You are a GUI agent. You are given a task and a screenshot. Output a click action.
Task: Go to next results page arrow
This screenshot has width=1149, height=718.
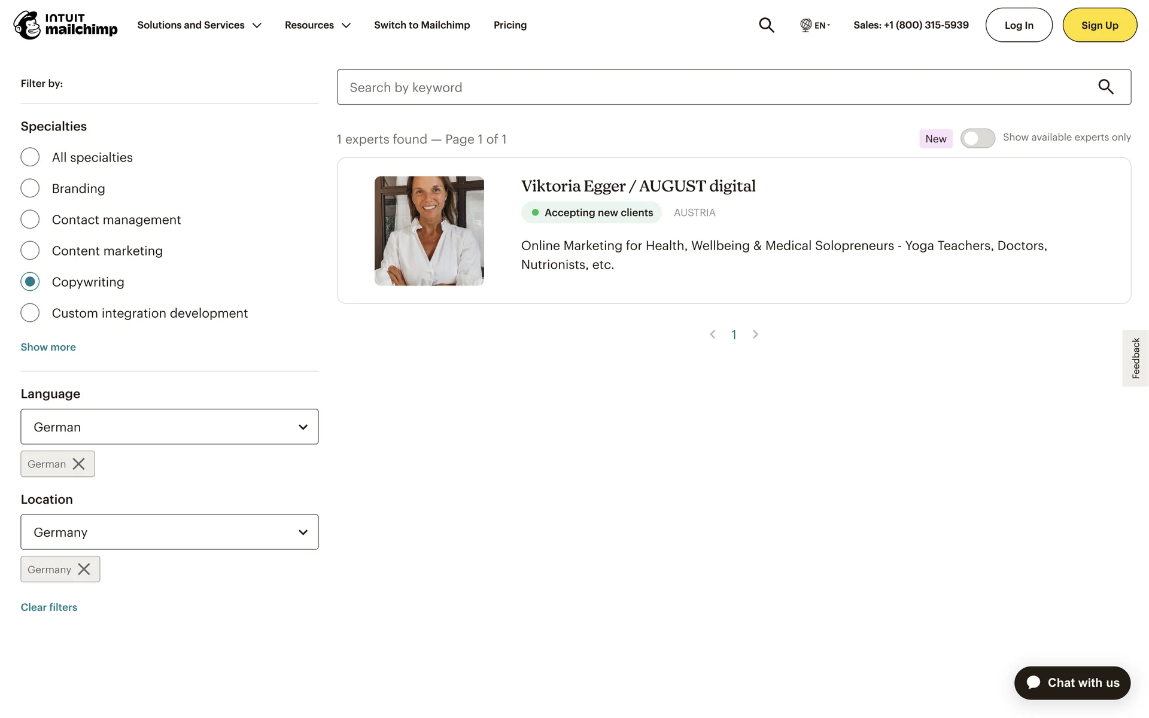point(755,334)
